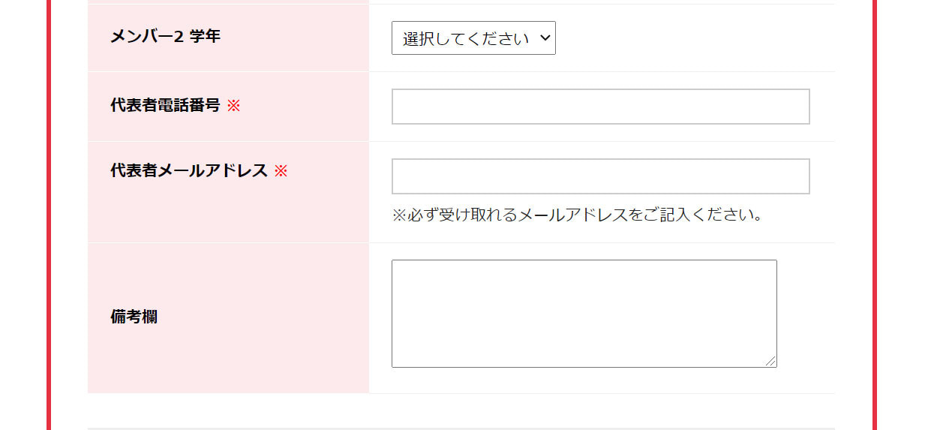931x430 pixels.
Task: Open the メンバー2 学年 dropdown
Action: pos(473,38)
